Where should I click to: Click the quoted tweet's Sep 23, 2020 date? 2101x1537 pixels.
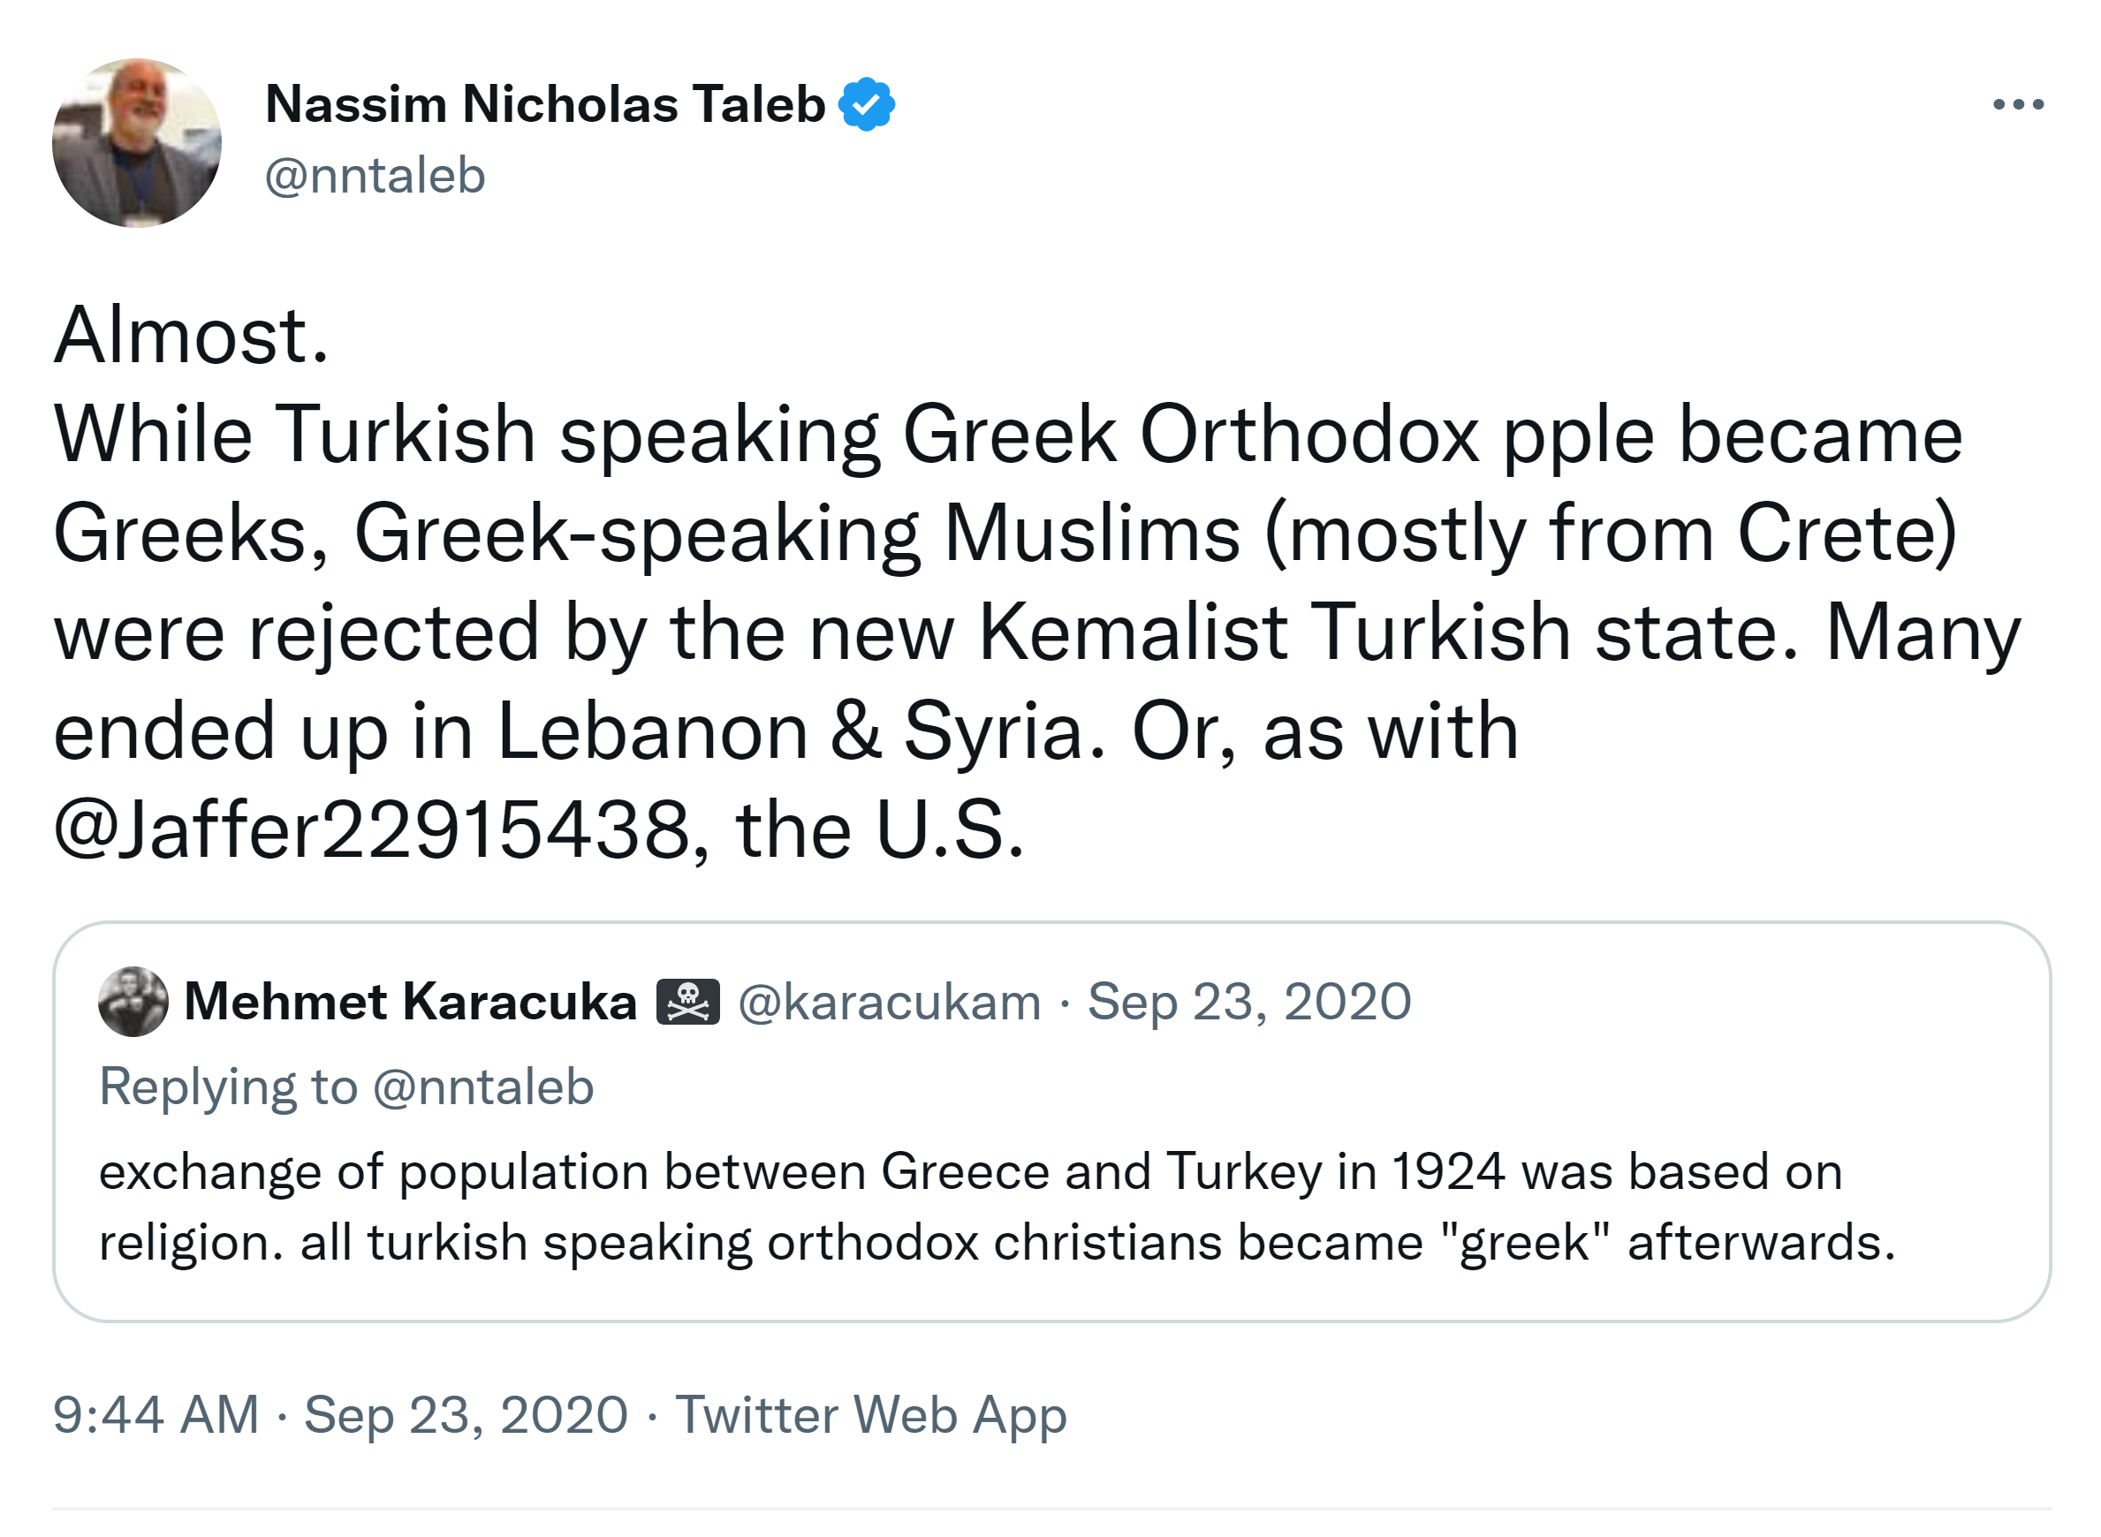click(x=1248, y=1002)
